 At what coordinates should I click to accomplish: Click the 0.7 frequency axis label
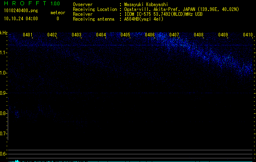[3, 134]
